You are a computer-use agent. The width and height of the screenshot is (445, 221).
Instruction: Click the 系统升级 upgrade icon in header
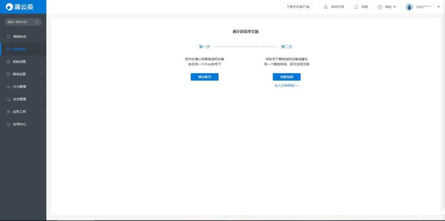[325, 7]
